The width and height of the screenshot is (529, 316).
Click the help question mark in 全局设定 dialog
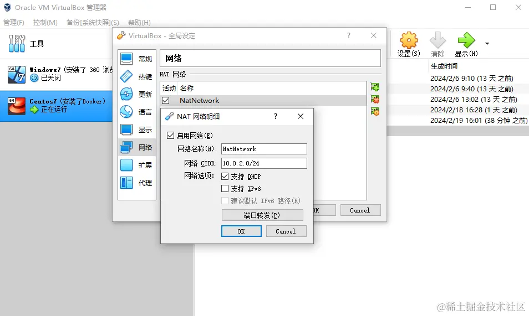pos(349,35)
